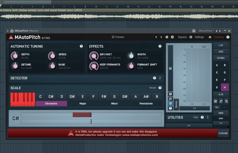Toggle the D note in scale
The image size is (238, 153).
click(62, 97)
